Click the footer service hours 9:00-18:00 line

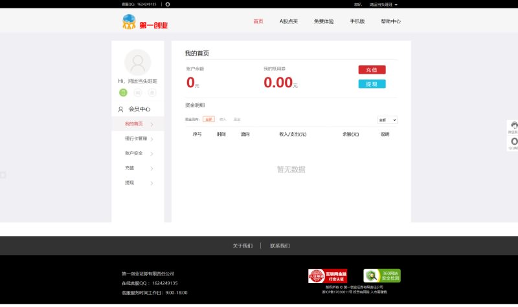[155, 293]
